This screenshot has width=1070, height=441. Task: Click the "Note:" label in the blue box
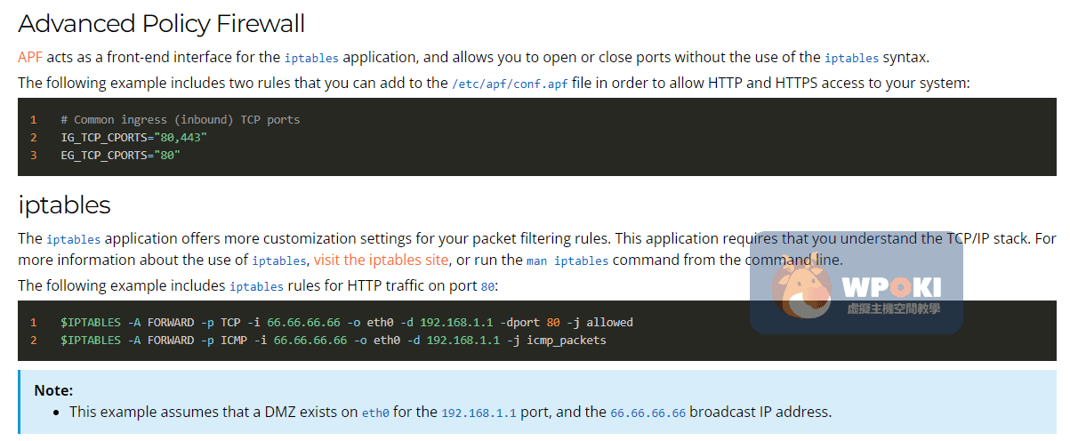53,390
